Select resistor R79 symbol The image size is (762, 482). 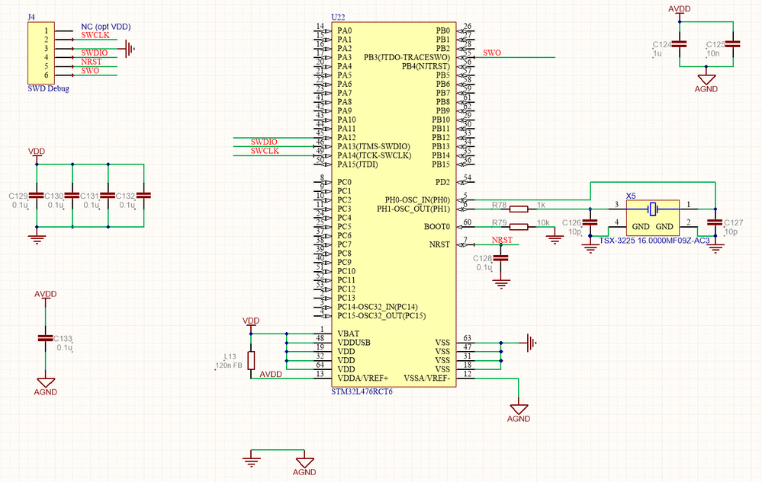pyautogui.click(x=519, y=226)
